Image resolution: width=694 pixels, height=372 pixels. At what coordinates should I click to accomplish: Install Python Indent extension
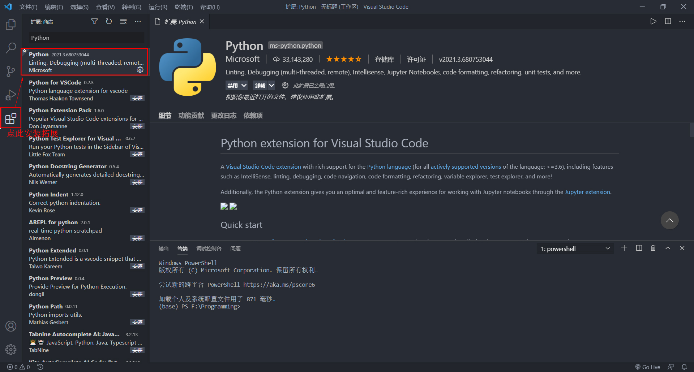(137, 210)
